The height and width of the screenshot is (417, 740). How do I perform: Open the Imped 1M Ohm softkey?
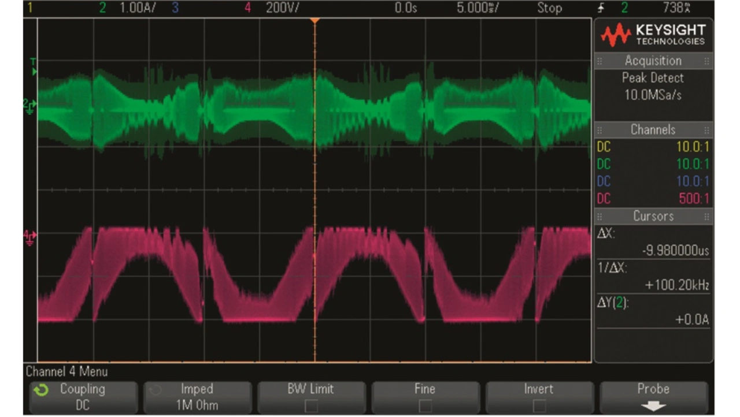pos(197,397)
